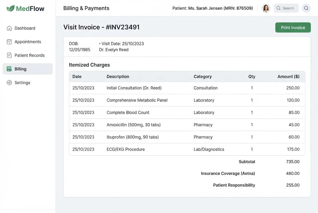Select the Ibuprofen (800mg, 90 tabs) entry
This screenshot has height=213, width=318.
[187, 137]
